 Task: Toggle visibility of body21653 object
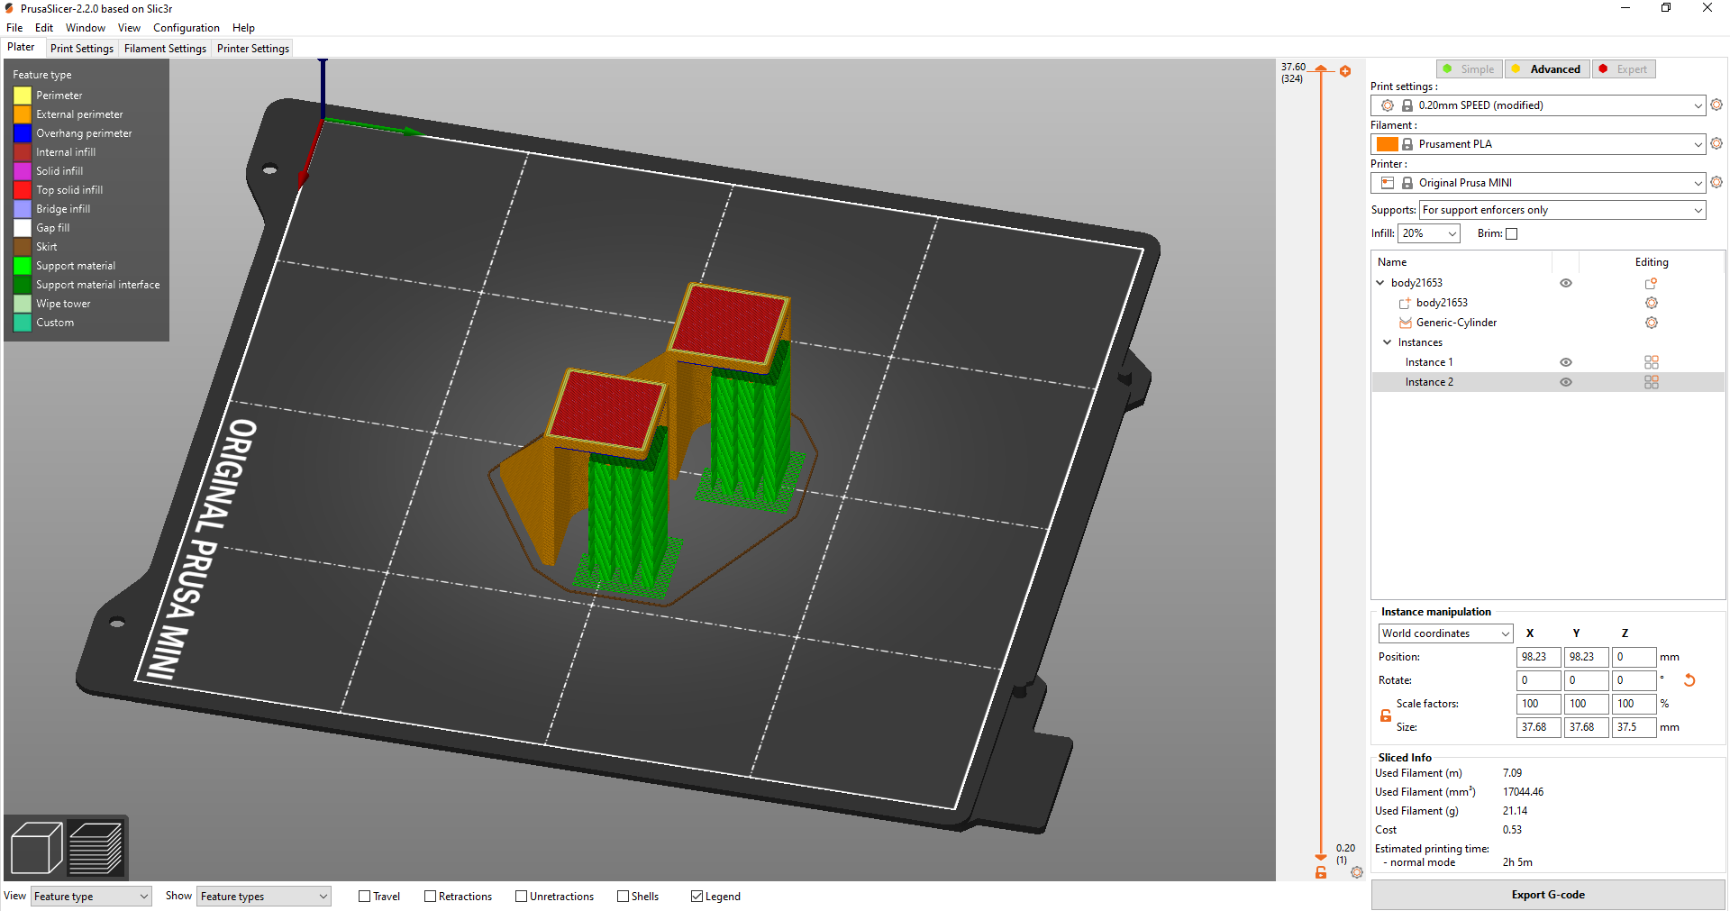1566,283
